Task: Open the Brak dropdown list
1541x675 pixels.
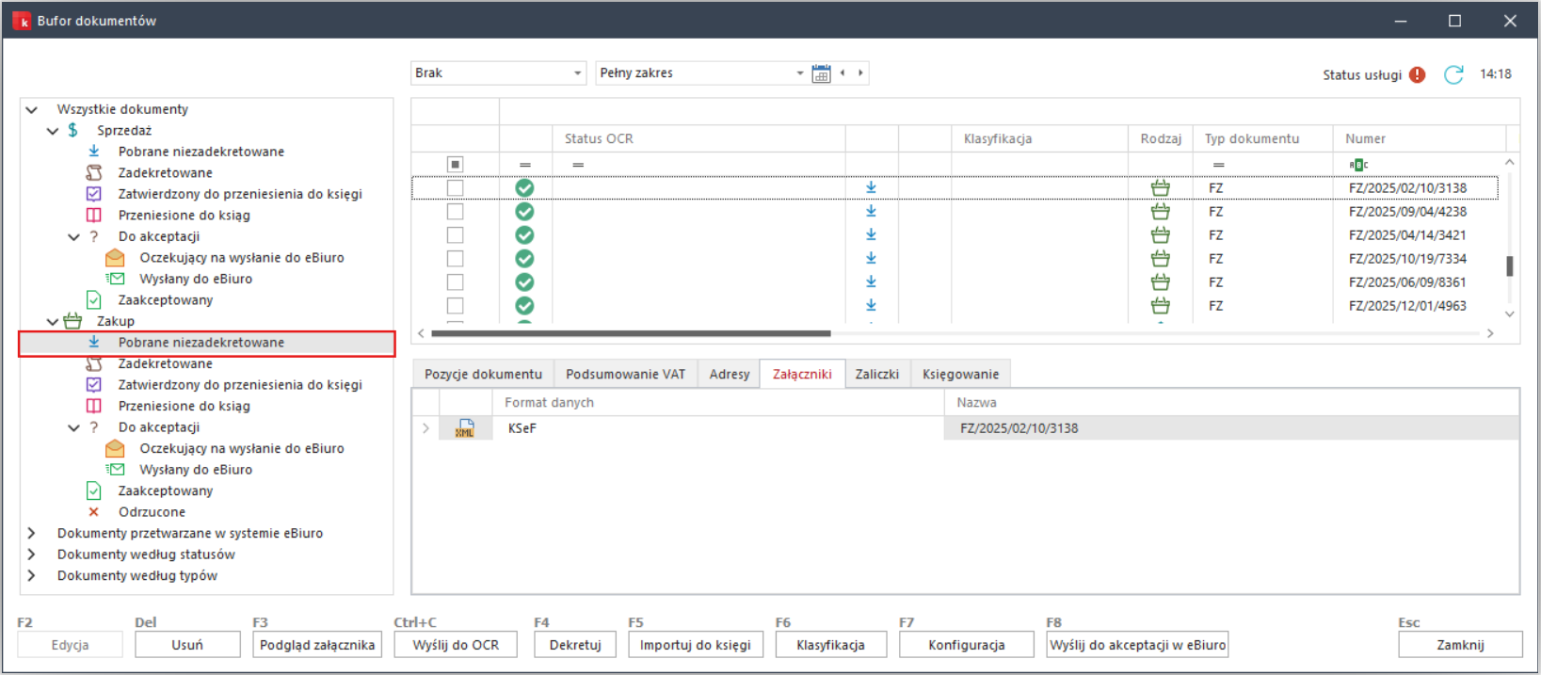Action: 577,73
